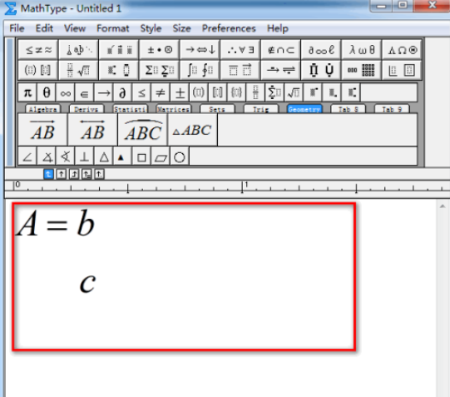Viewport: 450px width, 397px height.
Task: Insert square root template from small bar
Action: (294, 92)
